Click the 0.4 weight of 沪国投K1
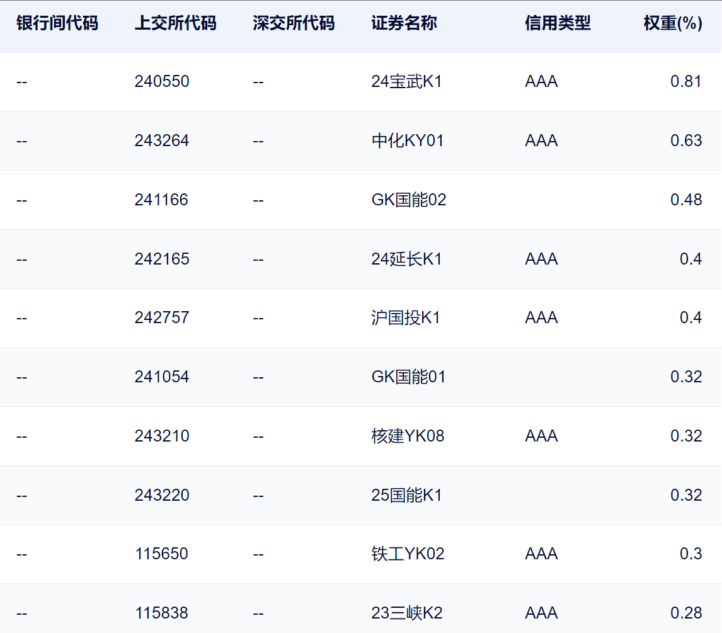This screenshot has width=722, height=633. 690,317
